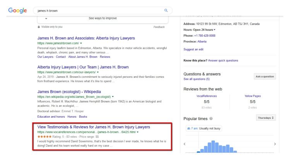Go to next day in popular times chart
The image size is (287, 161).
pos(275,144)
